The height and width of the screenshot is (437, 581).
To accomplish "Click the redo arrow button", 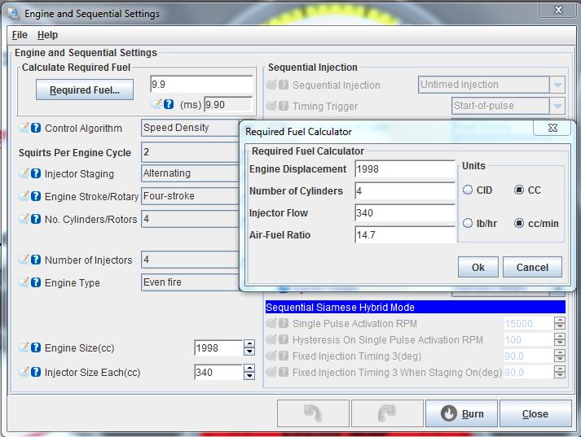I will coord(388,413).
